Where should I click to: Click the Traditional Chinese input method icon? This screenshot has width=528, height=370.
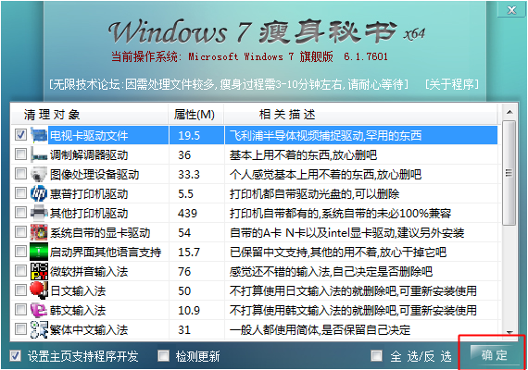click(39, 329)
